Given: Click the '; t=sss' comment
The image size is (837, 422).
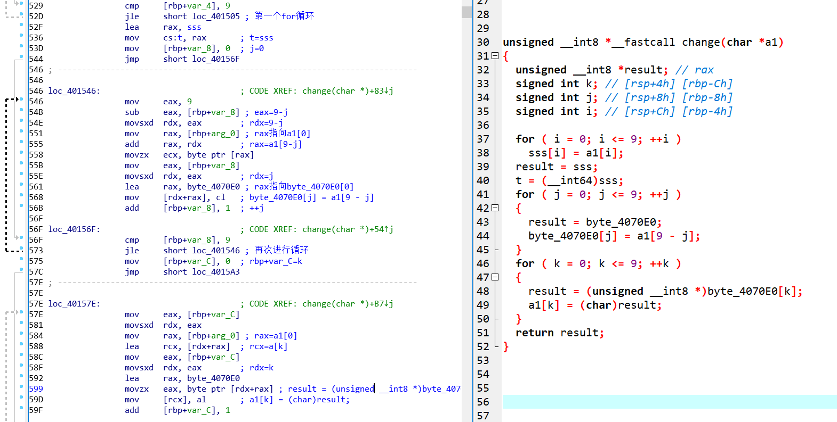Looking at the screenshot, I should (256, 38).
